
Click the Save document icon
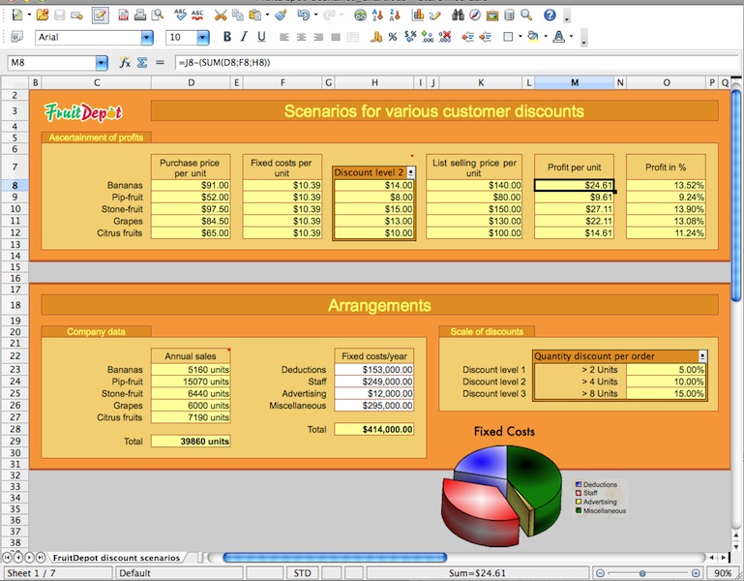click(60, 15)
